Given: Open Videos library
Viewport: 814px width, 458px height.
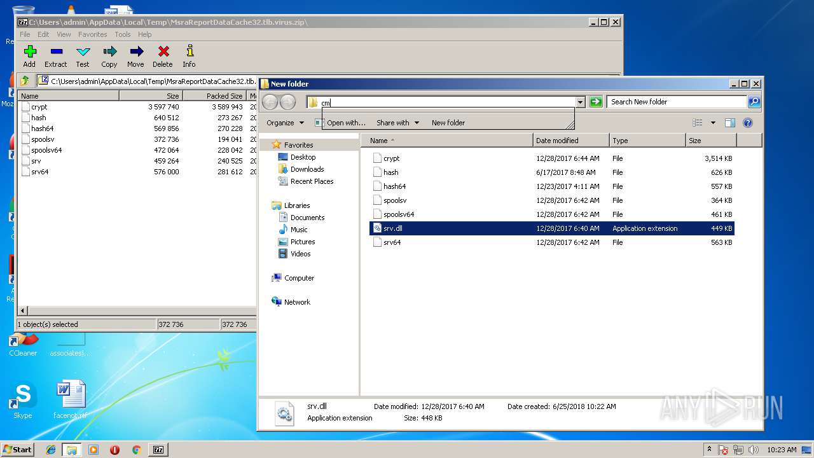Looking at the screenshot, I should click(x=301, y=254).
